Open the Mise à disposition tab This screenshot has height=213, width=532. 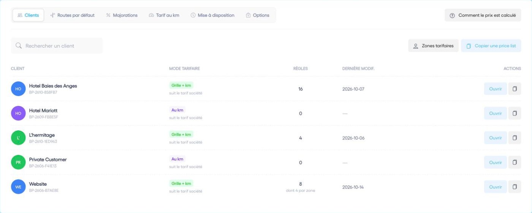(x=212, y=15)
